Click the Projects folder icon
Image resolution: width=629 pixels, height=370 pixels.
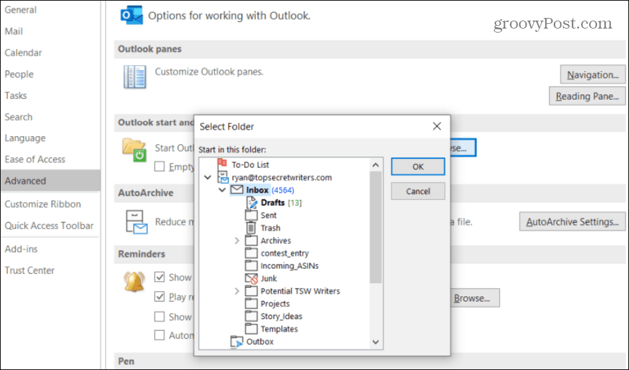251,304
